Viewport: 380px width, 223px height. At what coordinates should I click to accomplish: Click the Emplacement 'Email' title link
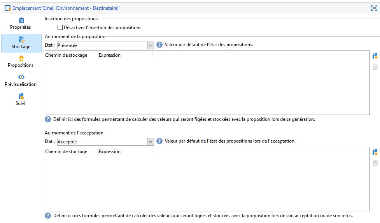click(x=66, y=8)
